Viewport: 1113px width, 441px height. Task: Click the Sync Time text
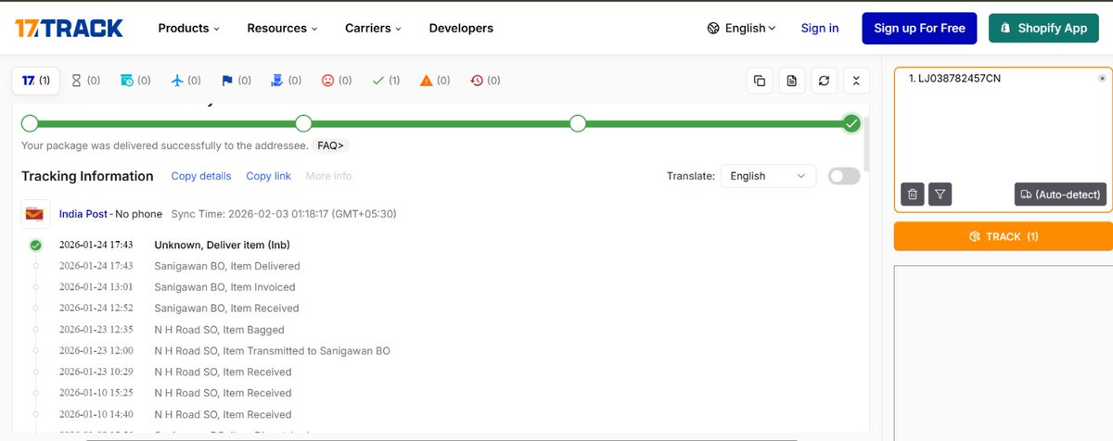pos(284,214)
